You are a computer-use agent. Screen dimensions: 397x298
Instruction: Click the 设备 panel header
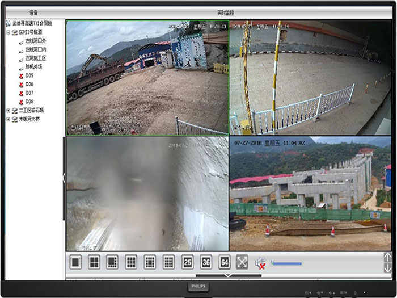coord(33,12)
